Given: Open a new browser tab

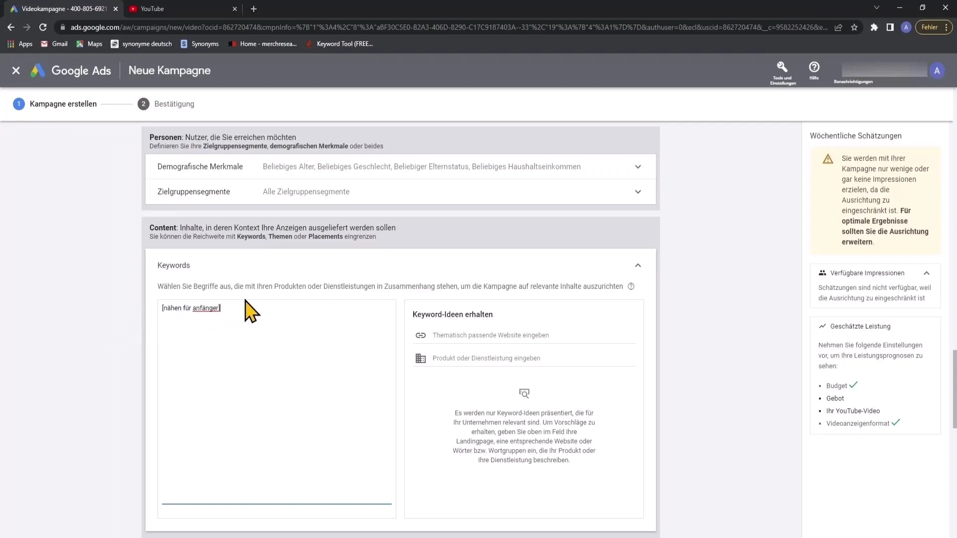Looking at the screenshot, I should (x=254, y=9).
